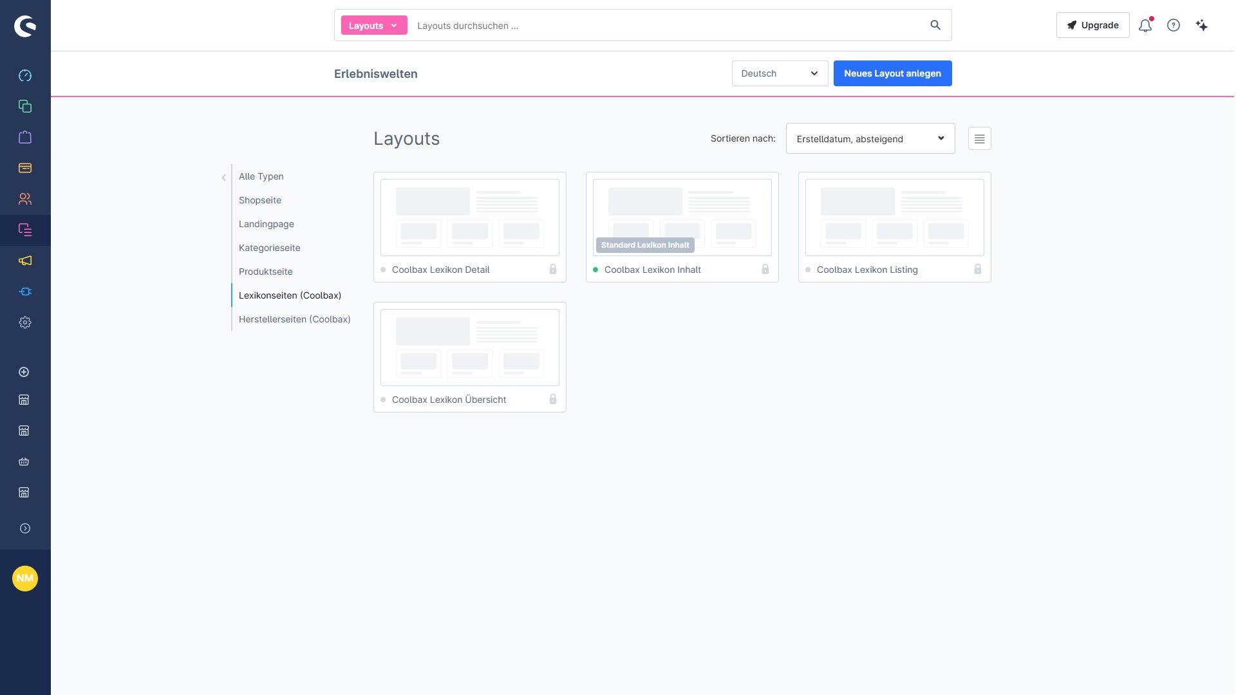This screenshot has width=1236, height=695.
Task: Open the credit card icon in sidebar
Action: click(25, 168)
